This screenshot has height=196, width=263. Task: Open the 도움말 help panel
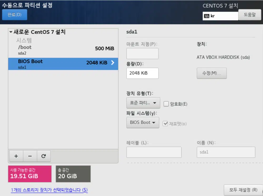(249, 14)
